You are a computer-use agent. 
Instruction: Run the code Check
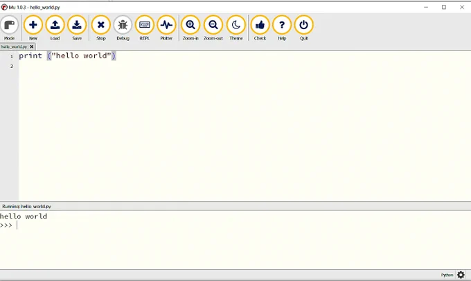point(260,28)
